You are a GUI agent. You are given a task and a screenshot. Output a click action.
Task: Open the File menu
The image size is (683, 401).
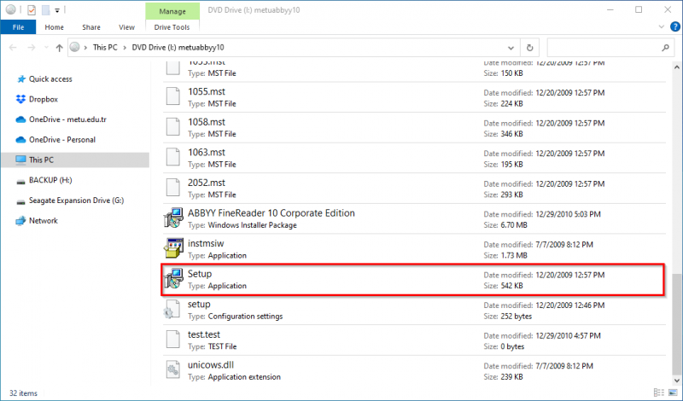coord(18,27)
